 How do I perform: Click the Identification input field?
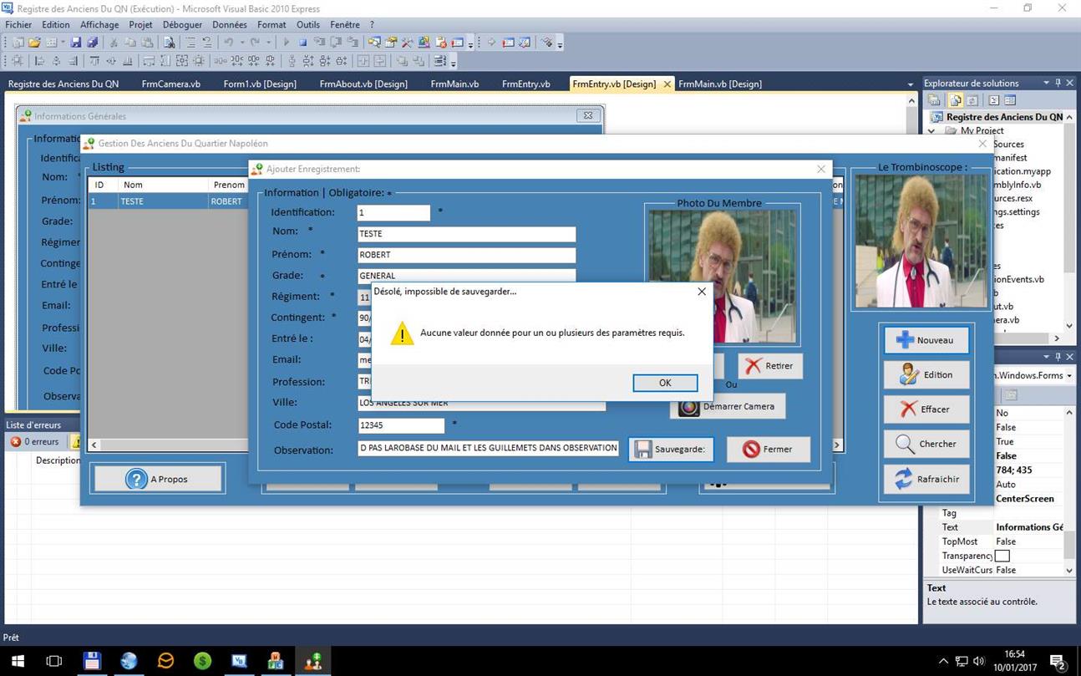[x=393, y=212]
